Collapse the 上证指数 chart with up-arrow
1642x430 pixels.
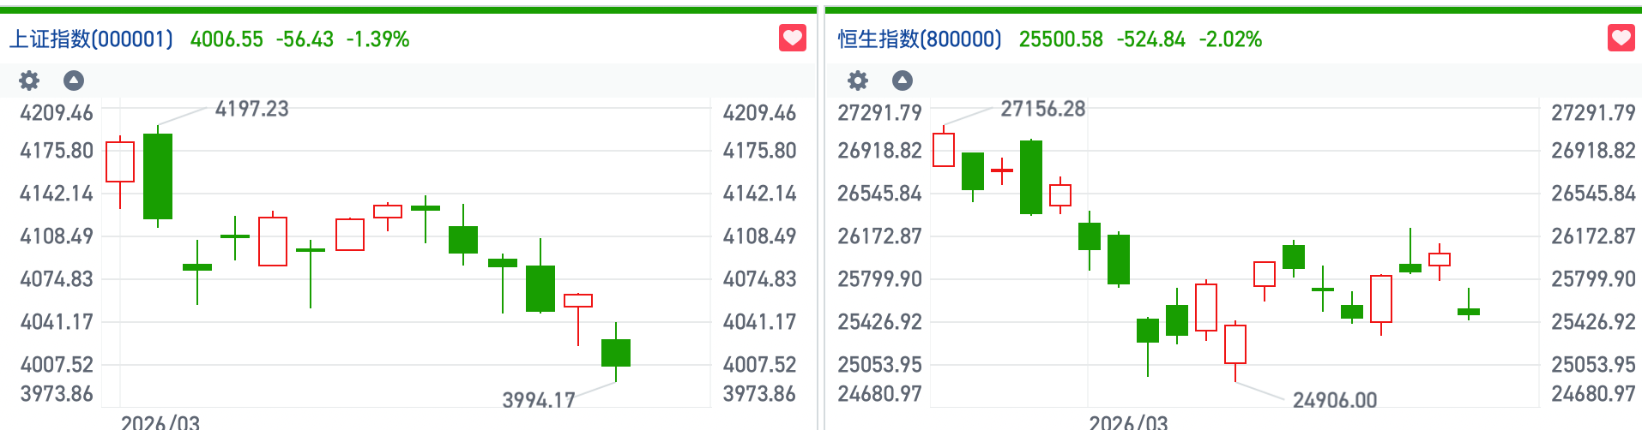(x=74, y=81)
